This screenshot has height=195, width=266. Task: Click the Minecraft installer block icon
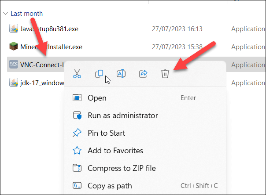tap(13, 47)
